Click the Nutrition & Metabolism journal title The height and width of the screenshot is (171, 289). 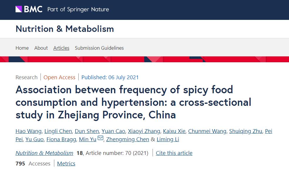[x=65, y=29]
